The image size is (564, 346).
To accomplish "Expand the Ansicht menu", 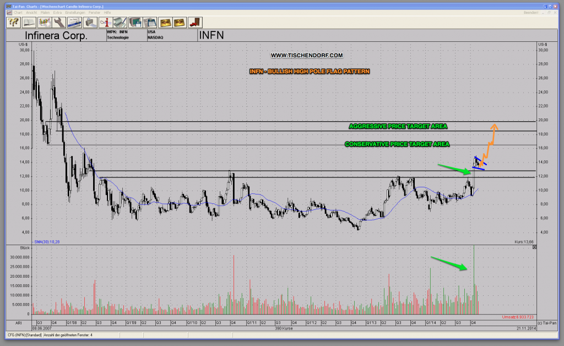I will point(31,13).
